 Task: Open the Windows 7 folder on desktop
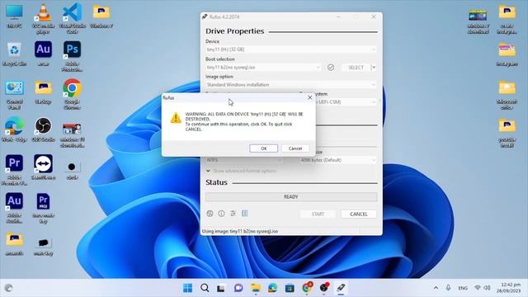(x=101, y=16)
